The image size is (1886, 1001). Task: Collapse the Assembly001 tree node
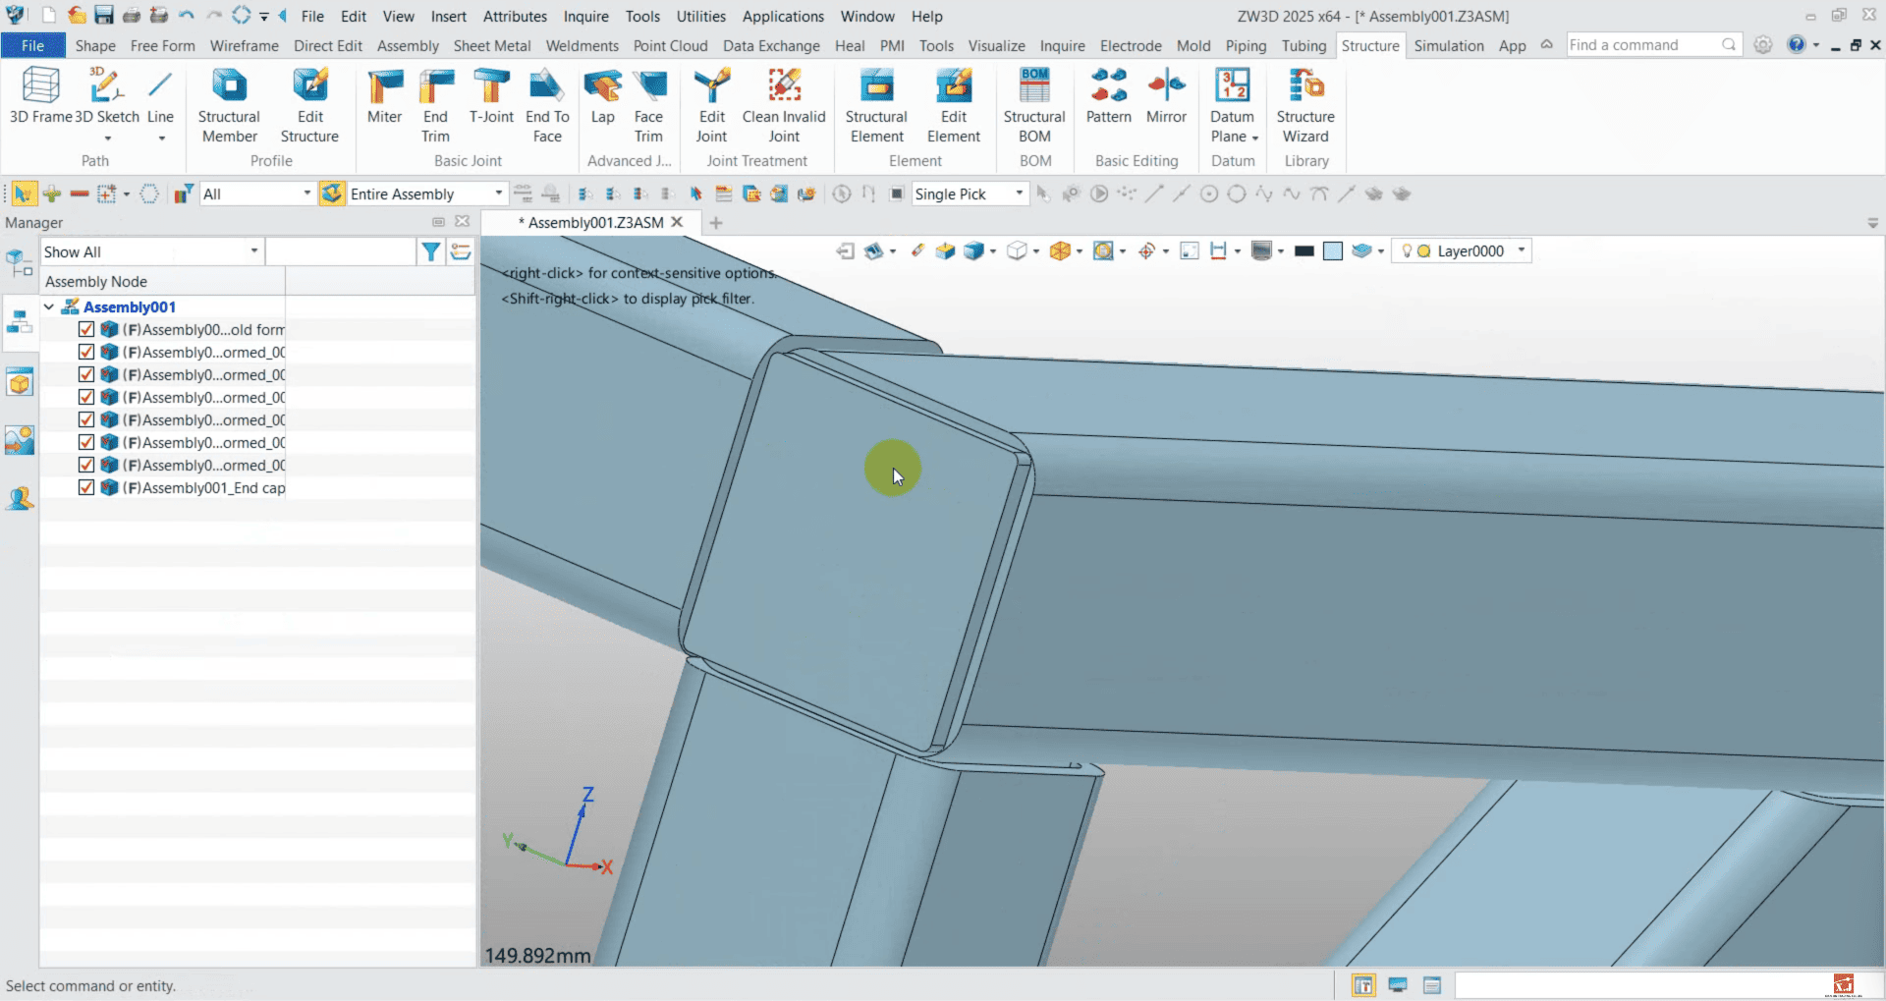tap(49, 307)
